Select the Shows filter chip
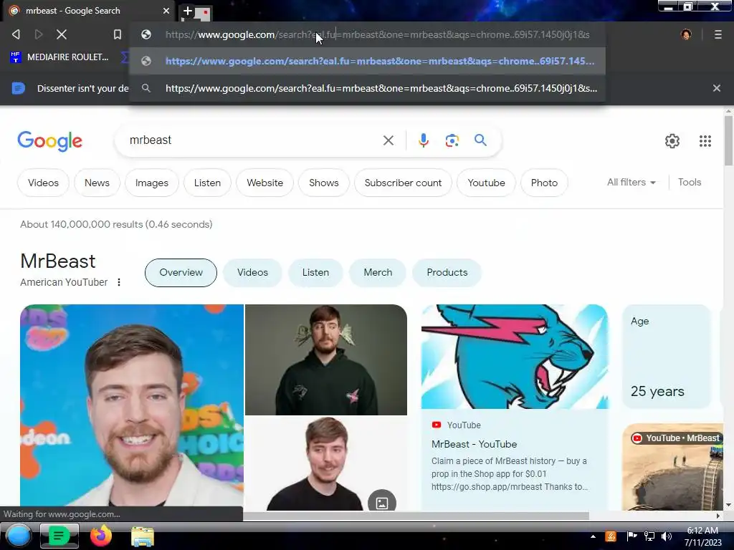The image size is (734, 550). point(323,183)
